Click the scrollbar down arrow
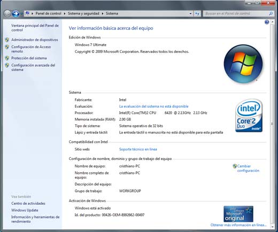 pyautogui.click(x=272, y=227)
